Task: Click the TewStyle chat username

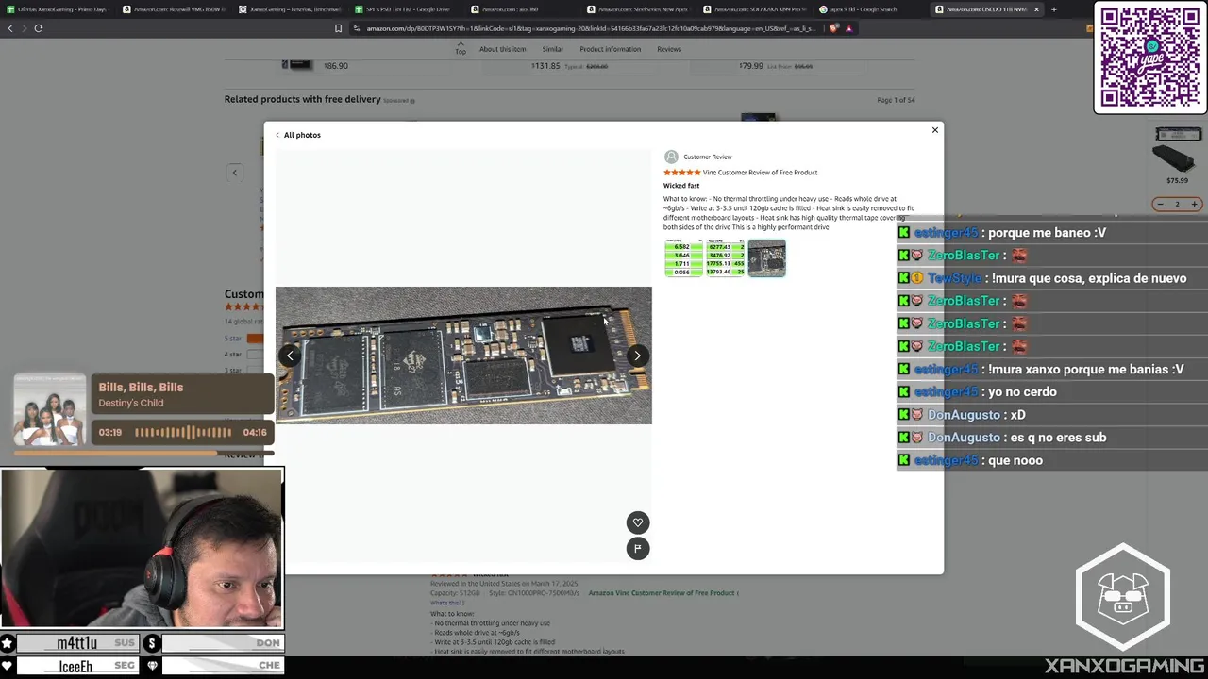Action: (x=955, y=278)
